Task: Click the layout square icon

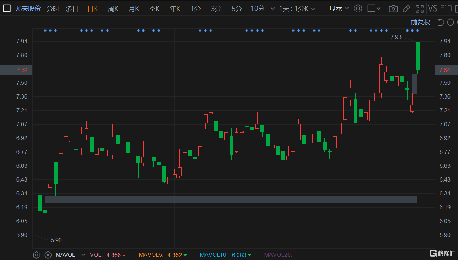Action: (x=371, y=9)
